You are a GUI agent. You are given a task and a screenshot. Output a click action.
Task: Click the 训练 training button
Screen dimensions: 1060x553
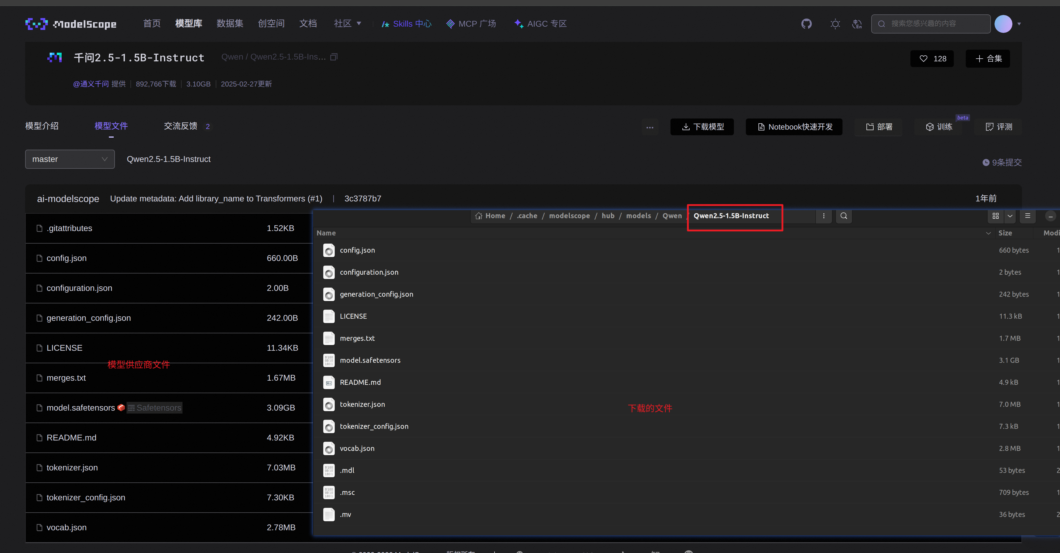point(939,127)
